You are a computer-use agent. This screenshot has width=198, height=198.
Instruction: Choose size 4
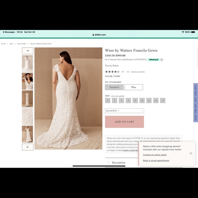pyautogui.click(x=121, y=100)
